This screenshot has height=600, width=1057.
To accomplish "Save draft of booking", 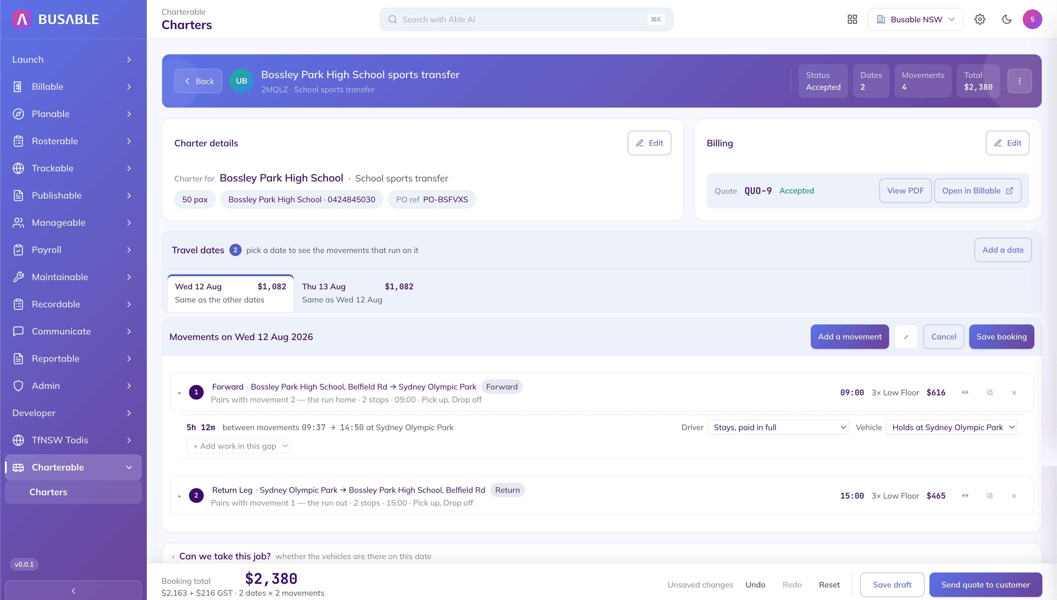I will click(x=892, y=584).
